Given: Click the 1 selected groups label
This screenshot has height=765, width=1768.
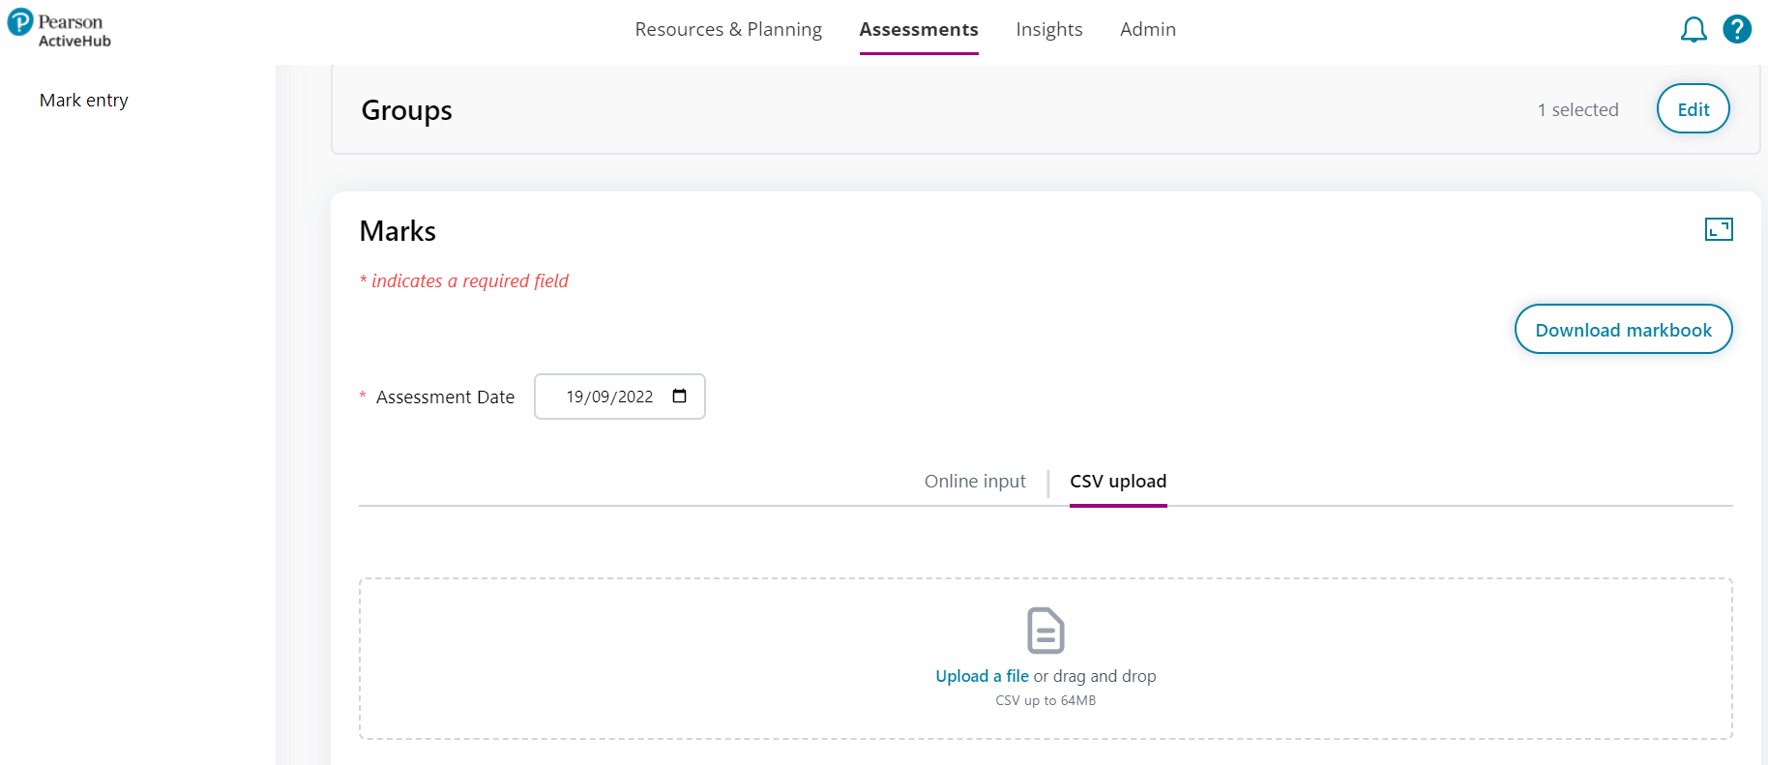Looking at the screenshot, I should coord(1577,110).
